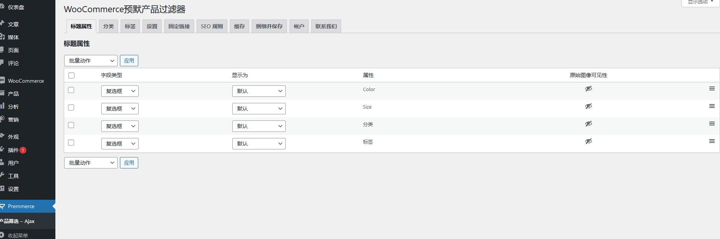Viewport: 720px width, 239px height.
Task: Open the 显示为 dropdown for Color row
Action: point(259,91)
